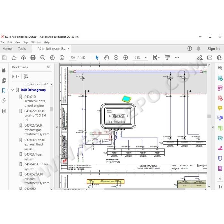Collapse right tools pane arrow
Viewport: 224px width, 224px height.
tap(213, 127)
